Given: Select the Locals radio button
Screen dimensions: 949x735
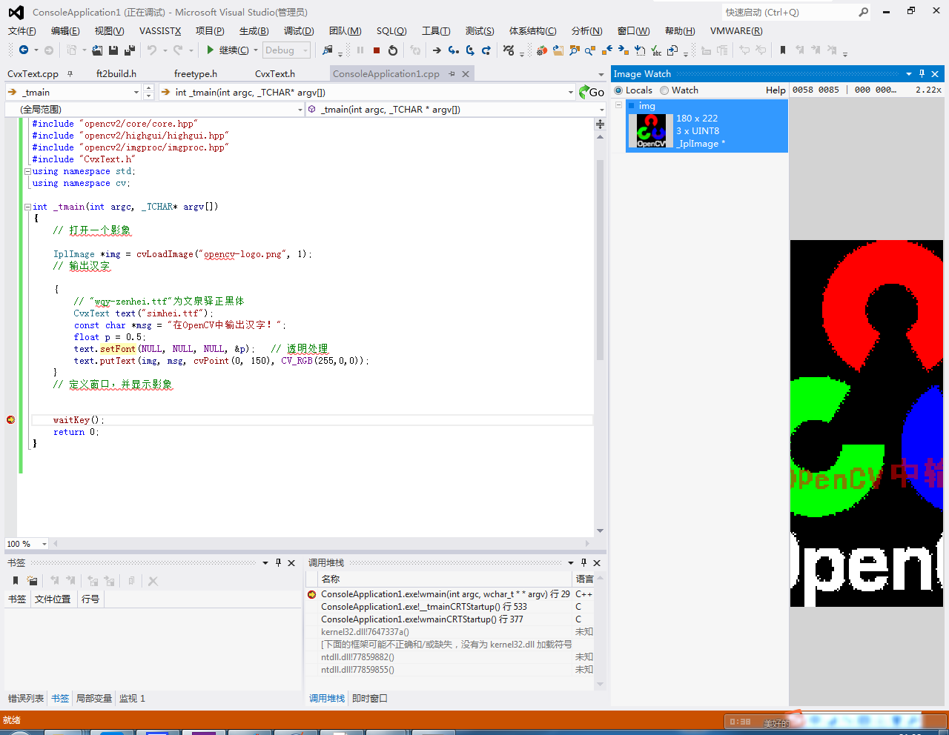Looking at the screenshot, I should [618, 90].
